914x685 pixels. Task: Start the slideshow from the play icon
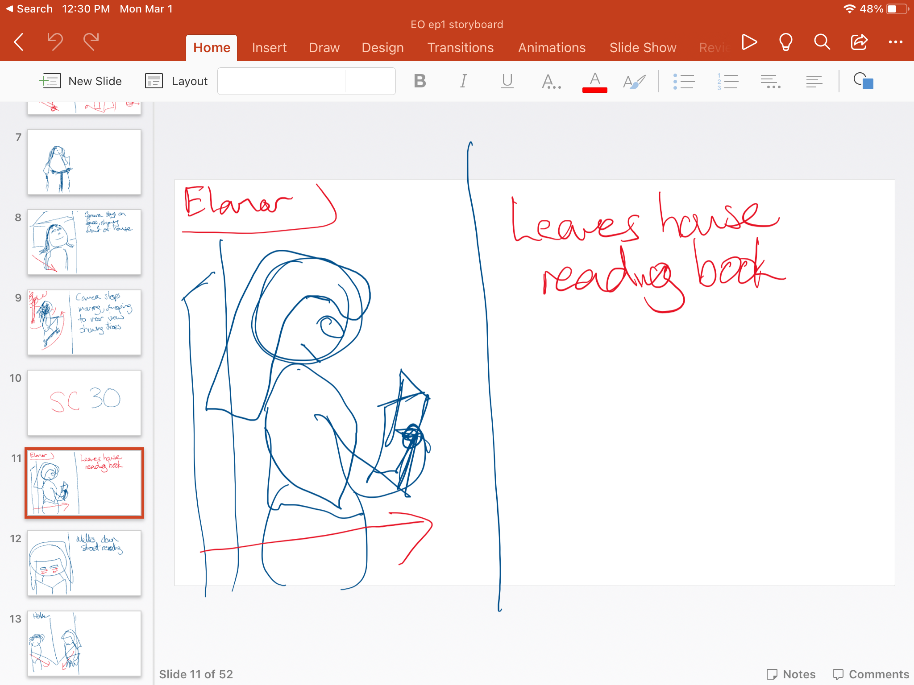(x=749, y=42)
